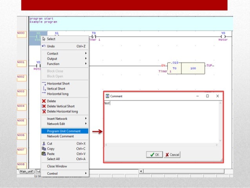This screenshot has height=188, width=250.
Task: Select Network Comment entry
Action: pos(65,136)
